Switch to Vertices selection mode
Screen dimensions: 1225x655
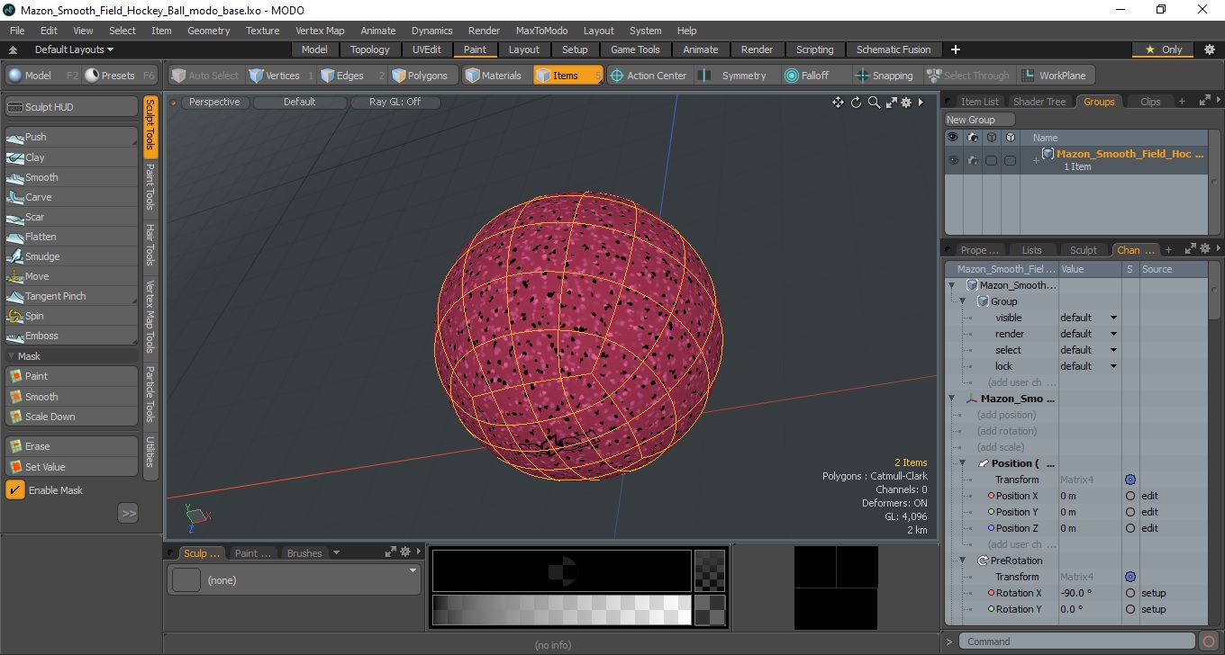[281, 76]
